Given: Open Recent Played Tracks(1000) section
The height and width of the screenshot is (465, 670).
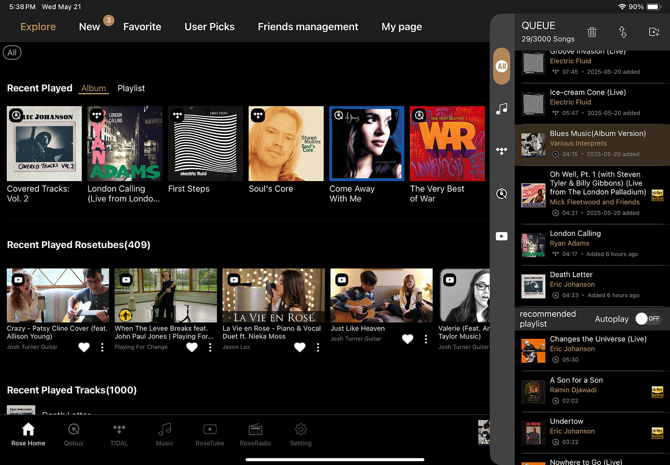Looking at the screenshot, I should (72, 390).
